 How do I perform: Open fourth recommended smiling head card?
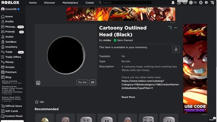click(x=107, y=118)
